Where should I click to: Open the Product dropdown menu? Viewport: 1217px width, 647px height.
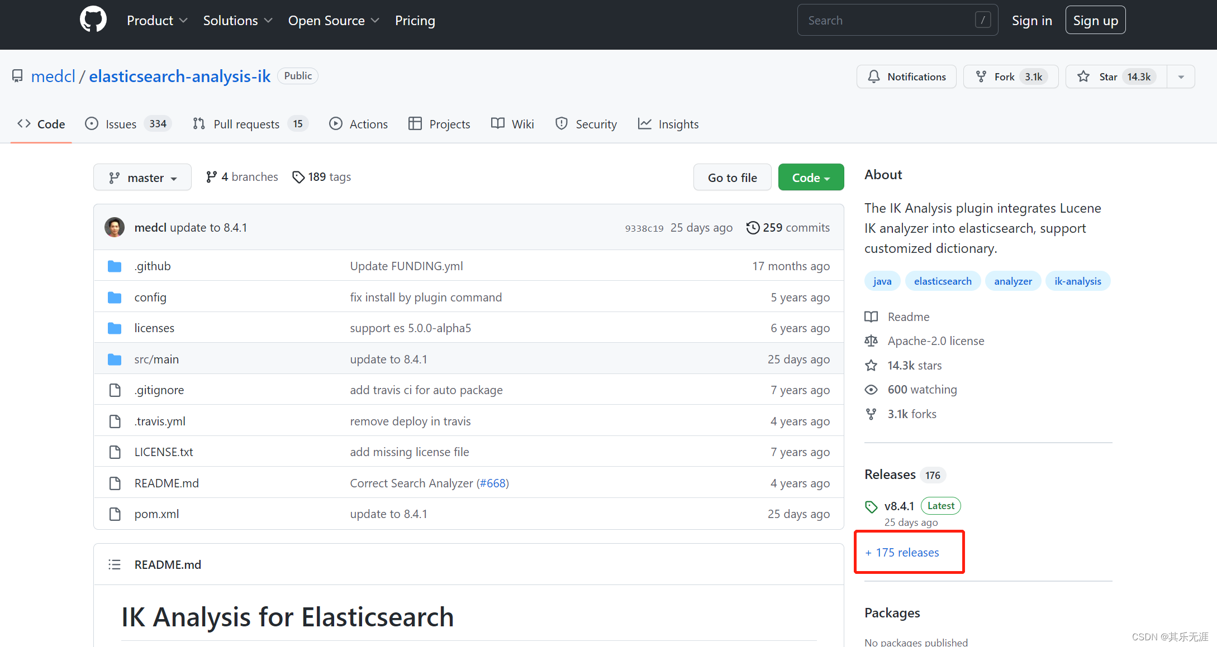pyautogui.click(x=157, y=21)
